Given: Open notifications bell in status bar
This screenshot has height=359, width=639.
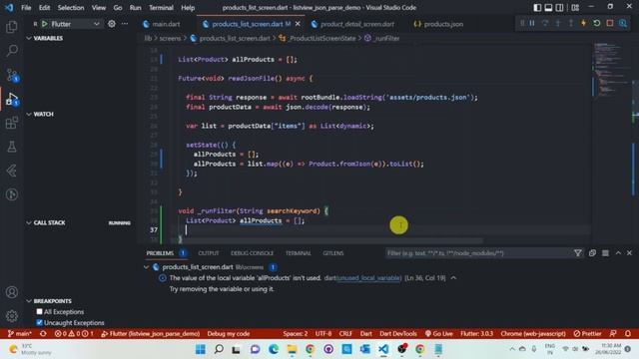Looking at the screenshot, I should point(628,333).
